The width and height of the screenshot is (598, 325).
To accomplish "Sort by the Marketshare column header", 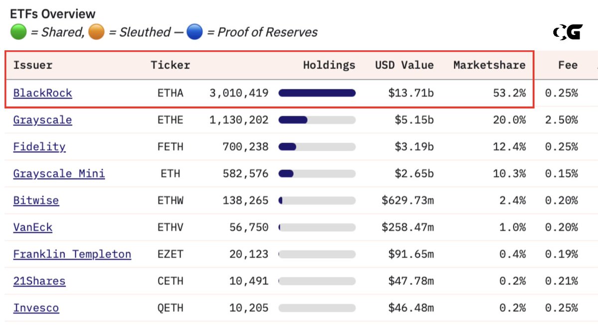I will [489, 65].
